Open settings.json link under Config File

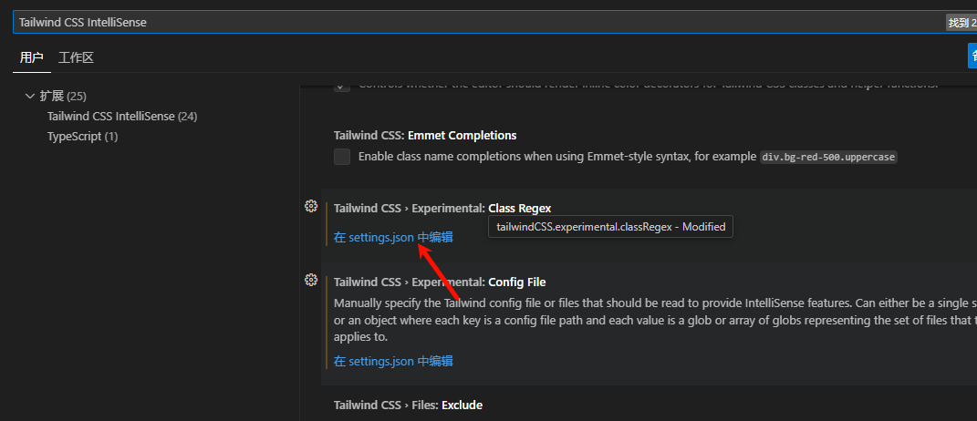[x=393, y=361]
